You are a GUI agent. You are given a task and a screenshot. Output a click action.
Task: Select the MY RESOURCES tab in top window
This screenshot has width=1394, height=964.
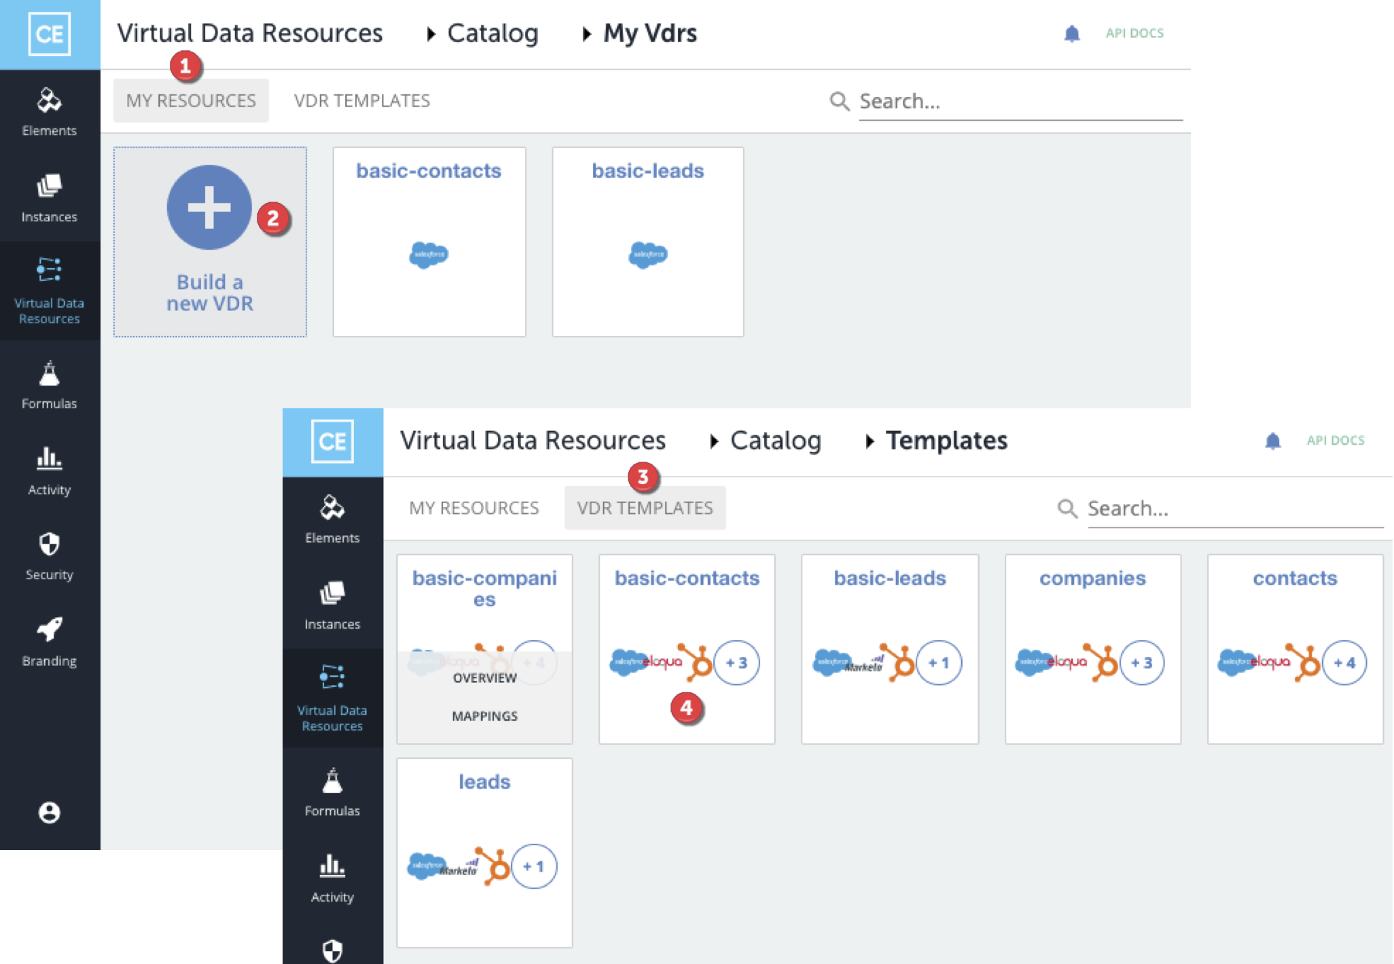coord(191,100)
